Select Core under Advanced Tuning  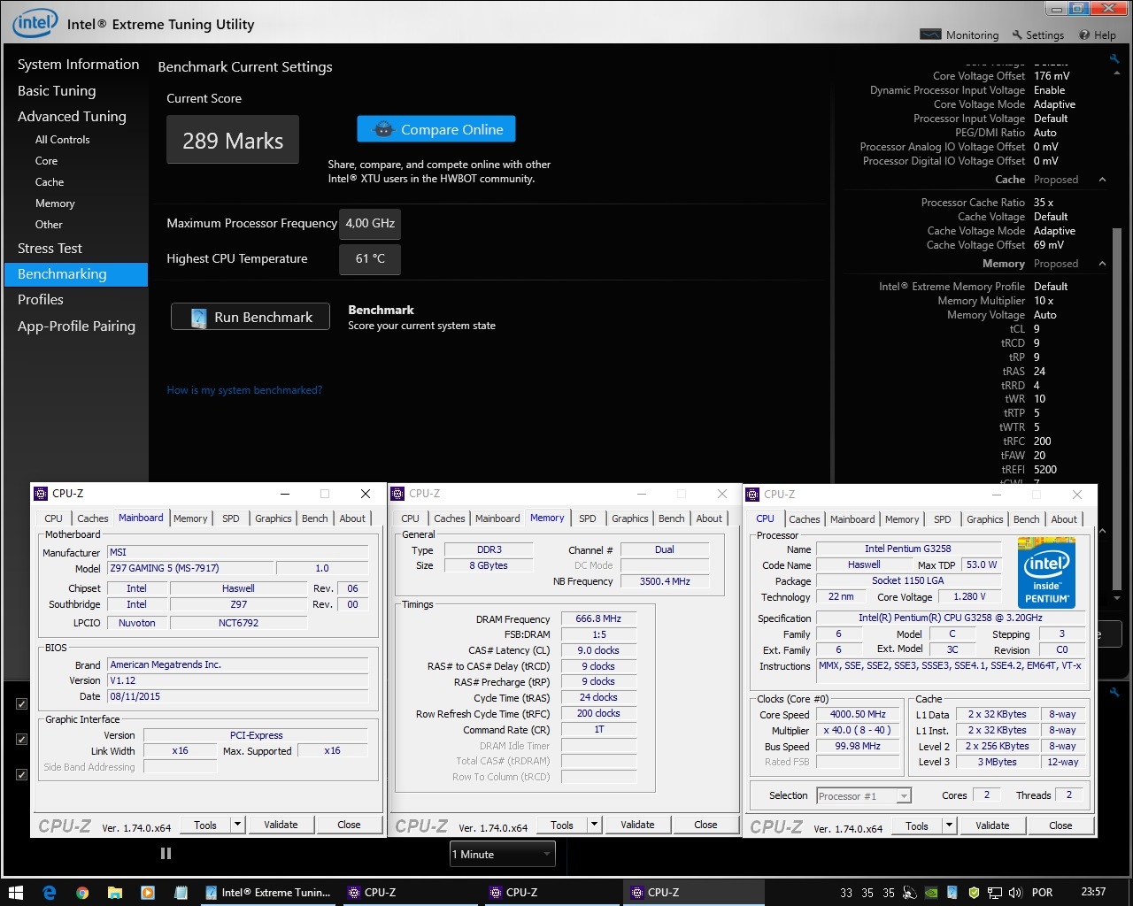coord(46,161)
